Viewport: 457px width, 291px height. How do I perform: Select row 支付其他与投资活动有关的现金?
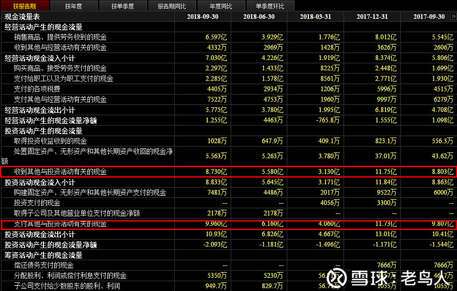point(228,224)
